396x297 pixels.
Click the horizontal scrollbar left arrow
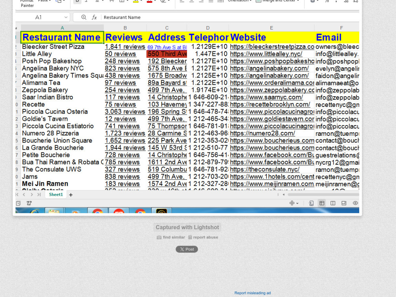(284, 194)
